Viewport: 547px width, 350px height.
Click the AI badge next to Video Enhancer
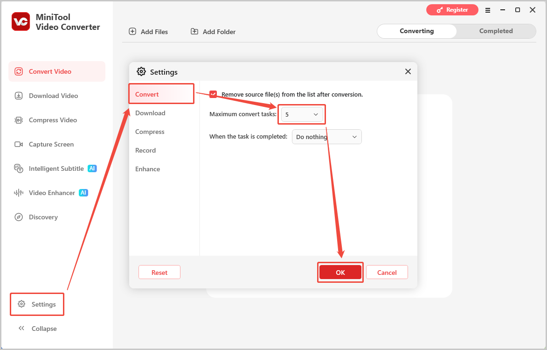point(83,193)
